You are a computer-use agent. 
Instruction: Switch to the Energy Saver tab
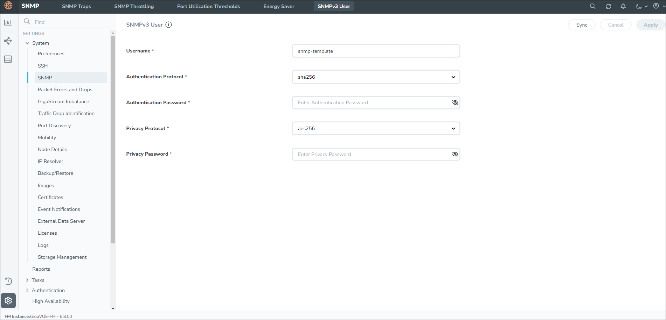point(279,6)
